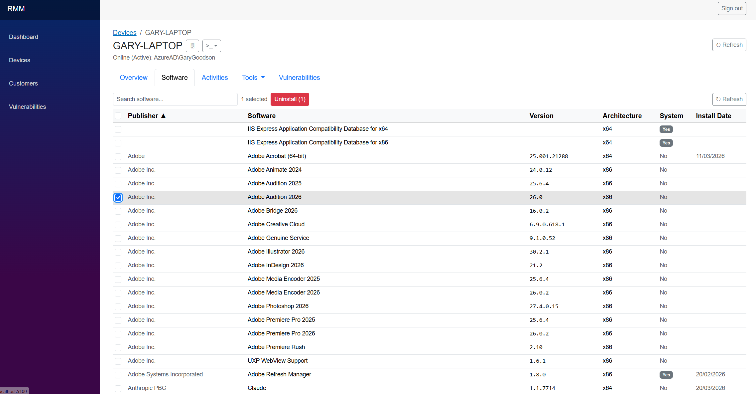Image resolution: width=756 pixels, height=394 pixels.
Task: Toggle Publisher column sort order
Action: (147, 116)
